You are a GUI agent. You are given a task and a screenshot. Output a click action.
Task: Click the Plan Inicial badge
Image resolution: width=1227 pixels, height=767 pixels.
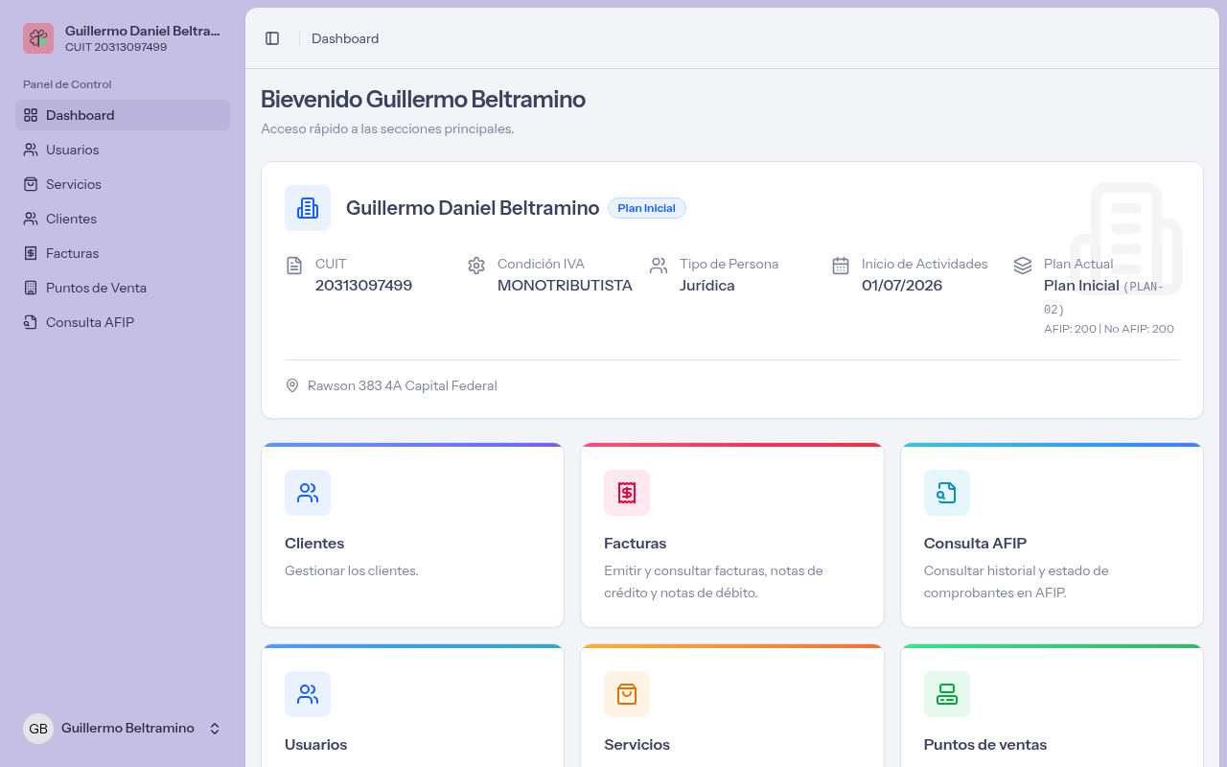pos(647,208)
